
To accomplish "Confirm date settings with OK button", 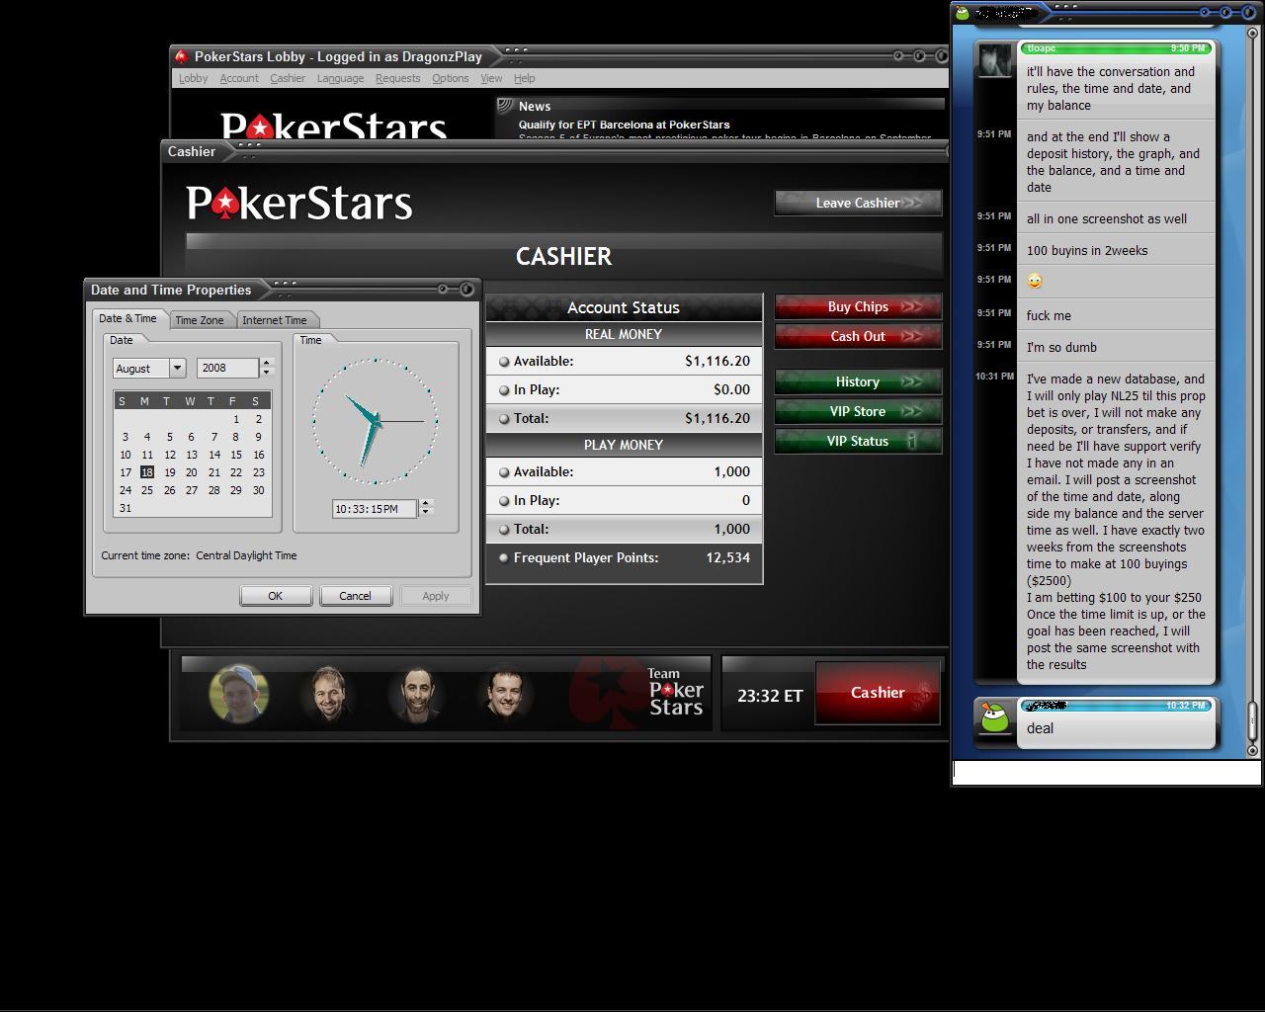I will pos(276,596).
